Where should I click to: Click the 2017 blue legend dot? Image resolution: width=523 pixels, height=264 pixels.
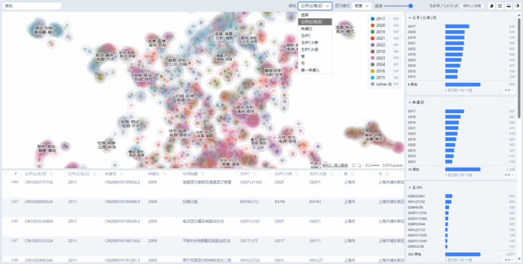[372, 18]
